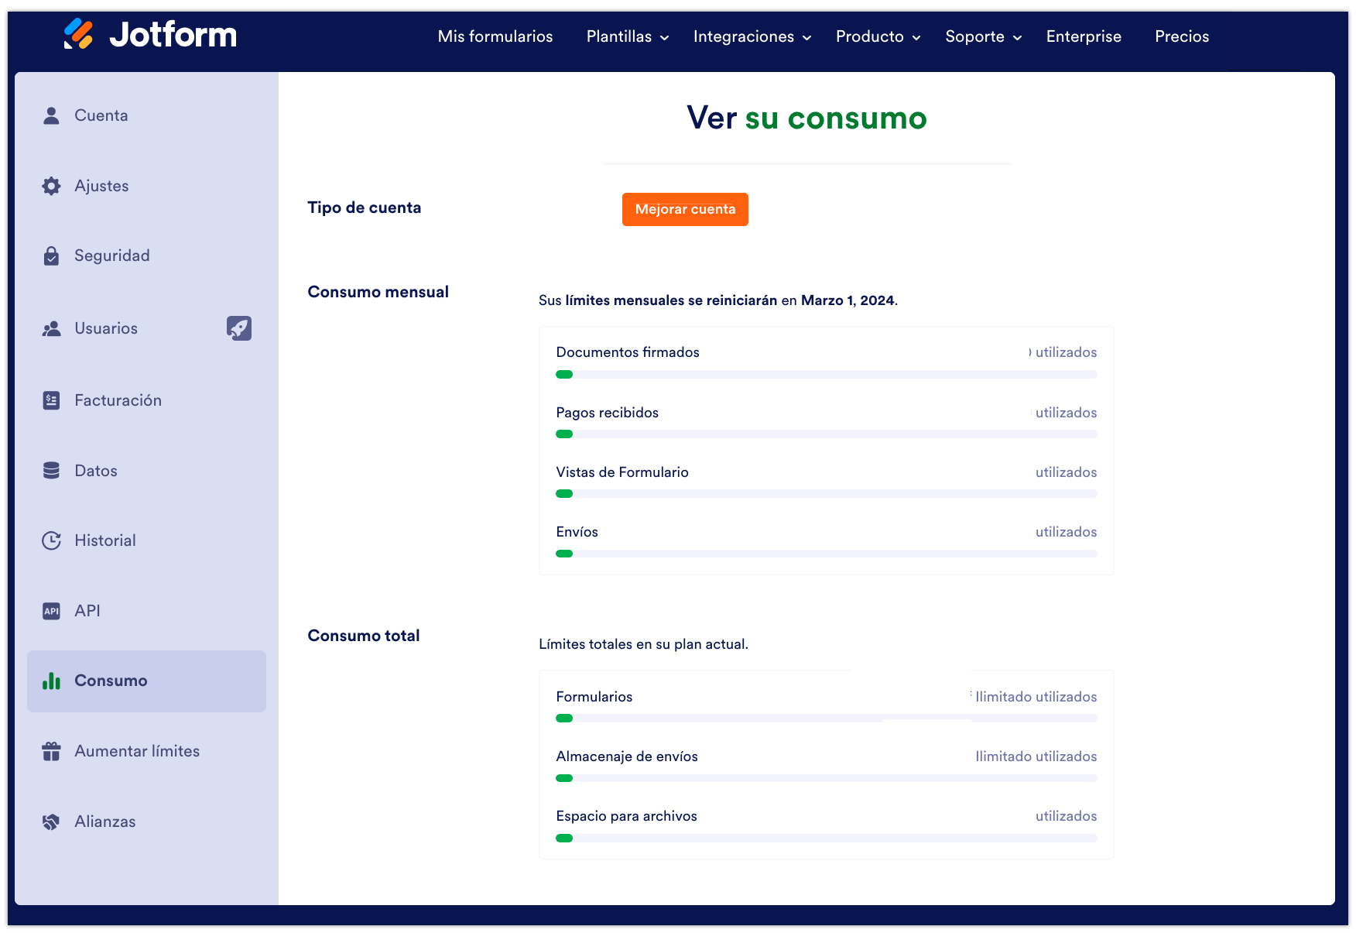Click the Consumo bar chart icon
The width and height of the screenshot is (1356, 933).
51,681
